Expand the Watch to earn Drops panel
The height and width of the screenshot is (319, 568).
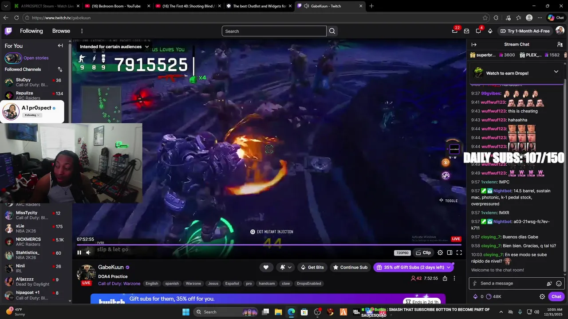(x=556, y=72)
